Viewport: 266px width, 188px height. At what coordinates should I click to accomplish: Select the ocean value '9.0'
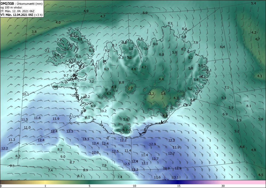click(x=63, y=156)
